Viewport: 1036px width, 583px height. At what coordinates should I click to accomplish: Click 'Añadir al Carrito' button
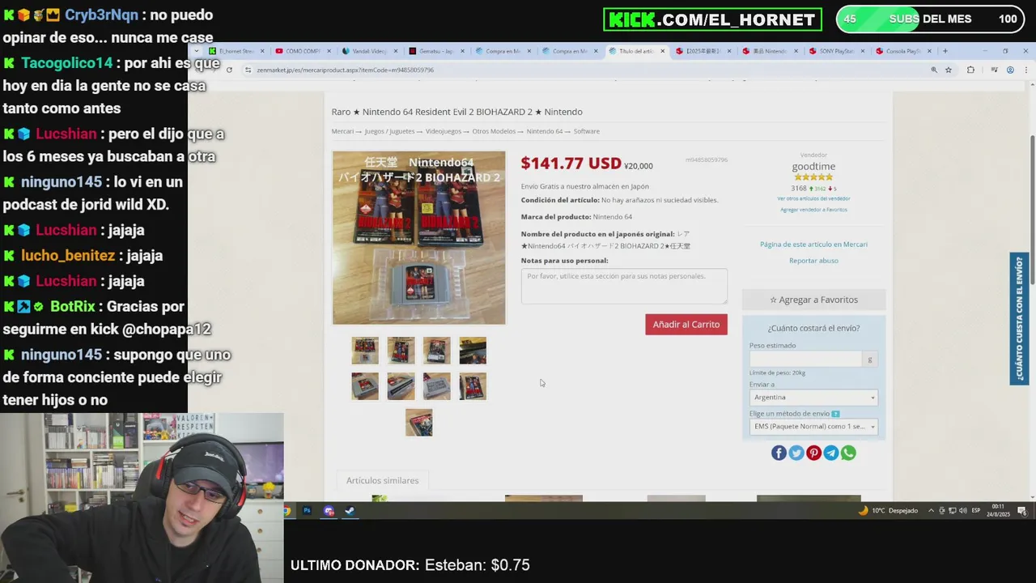686,325
